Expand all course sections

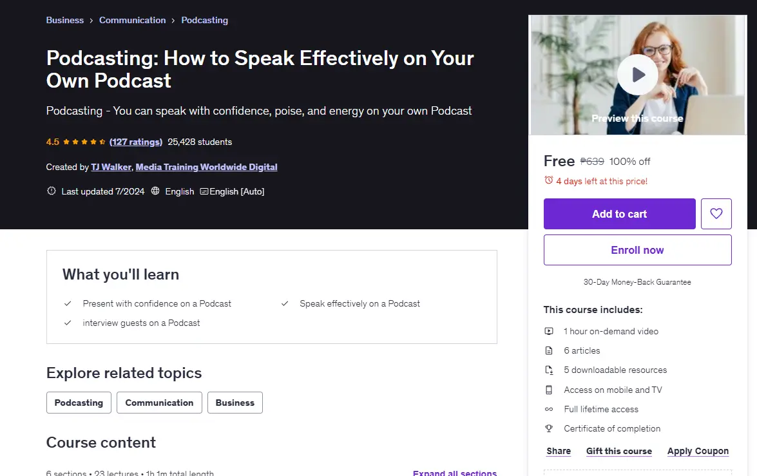click(x=455, y=473)
